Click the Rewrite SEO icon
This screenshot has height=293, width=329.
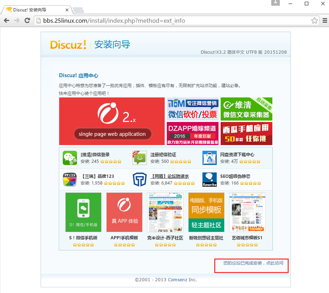point(210,180)
